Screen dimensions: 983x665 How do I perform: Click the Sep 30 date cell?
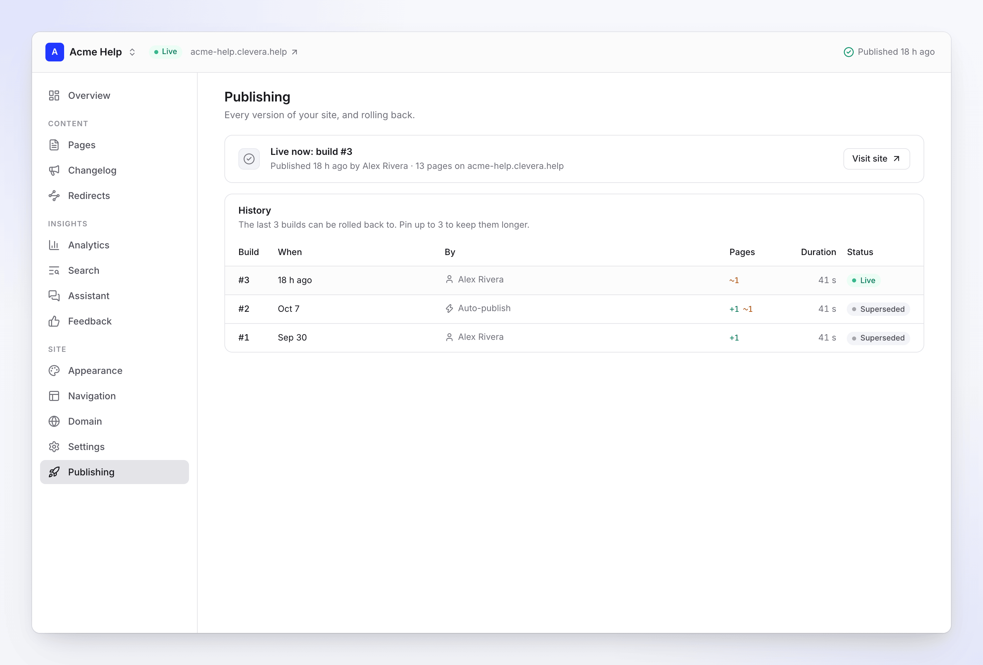pyautogui.click(x=292, y=338)
